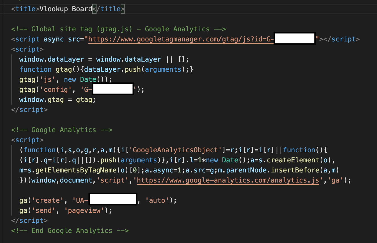Click 's.createElement(o)' in the snippet
377x243 pixels.
coord(297,160)
